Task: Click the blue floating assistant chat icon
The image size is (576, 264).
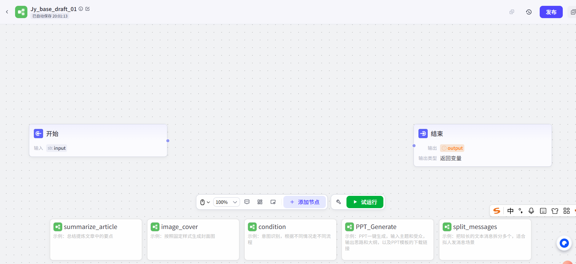Action: 564,243
